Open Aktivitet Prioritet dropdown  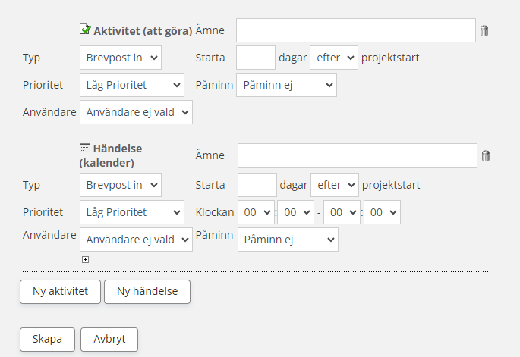click(131, 86)
